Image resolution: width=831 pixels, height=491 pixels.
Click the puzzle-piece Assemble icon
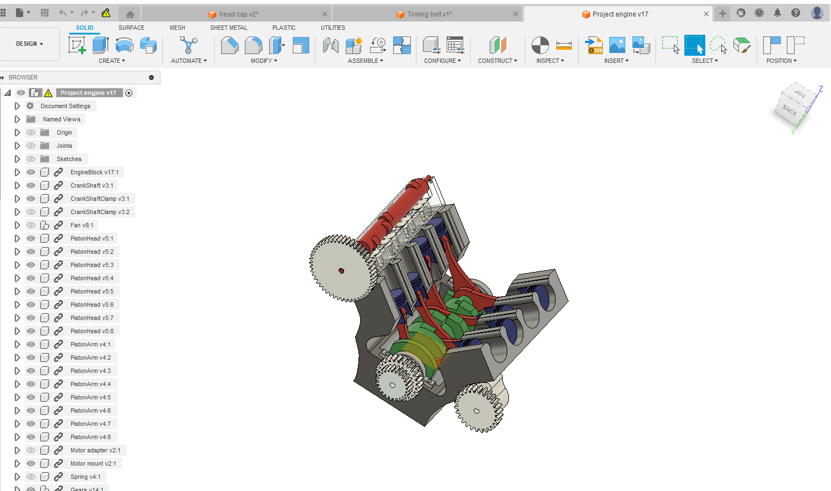click(x=402, y=45)
